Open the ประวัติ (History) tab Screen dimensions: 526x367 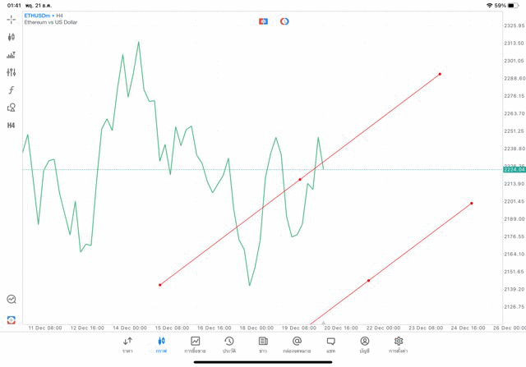[228, 344]
